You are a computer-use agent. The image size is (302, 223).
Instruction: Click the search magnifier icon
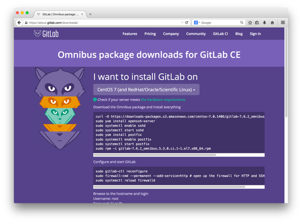click(242, 23)
